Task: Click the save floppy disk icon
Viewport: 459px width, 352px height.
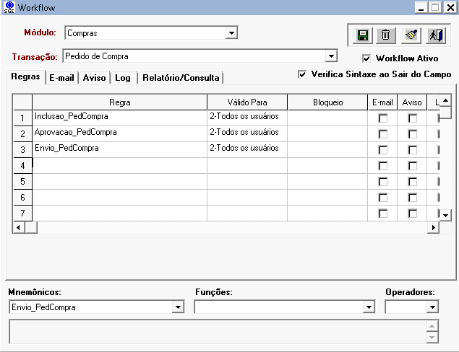Action: [x=362, y=35]
